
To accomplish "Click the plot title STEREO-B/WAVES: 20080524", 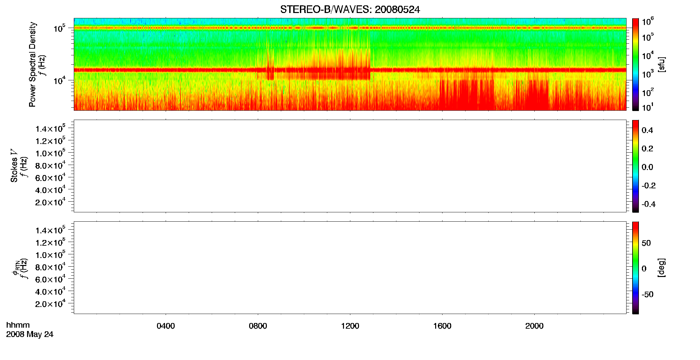I will tap(350, 10).
